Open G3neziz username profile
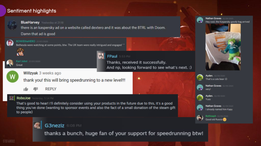This screenshot has width=261, height=146. pos(54,125)
